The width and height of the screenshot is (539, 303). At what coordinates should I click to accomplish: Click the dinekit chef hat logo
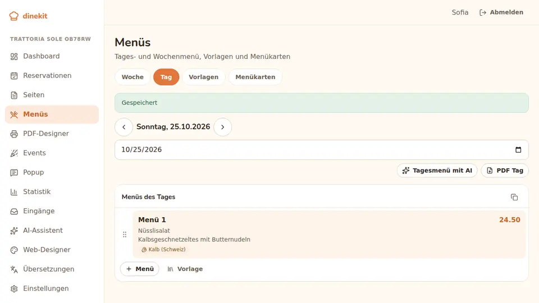(13, 16)
